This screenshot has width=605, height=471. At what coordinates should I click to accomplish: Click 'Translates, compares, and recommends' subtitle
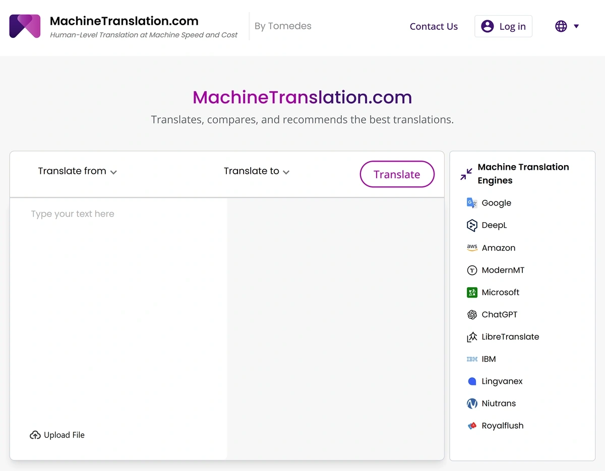point(302,120)
